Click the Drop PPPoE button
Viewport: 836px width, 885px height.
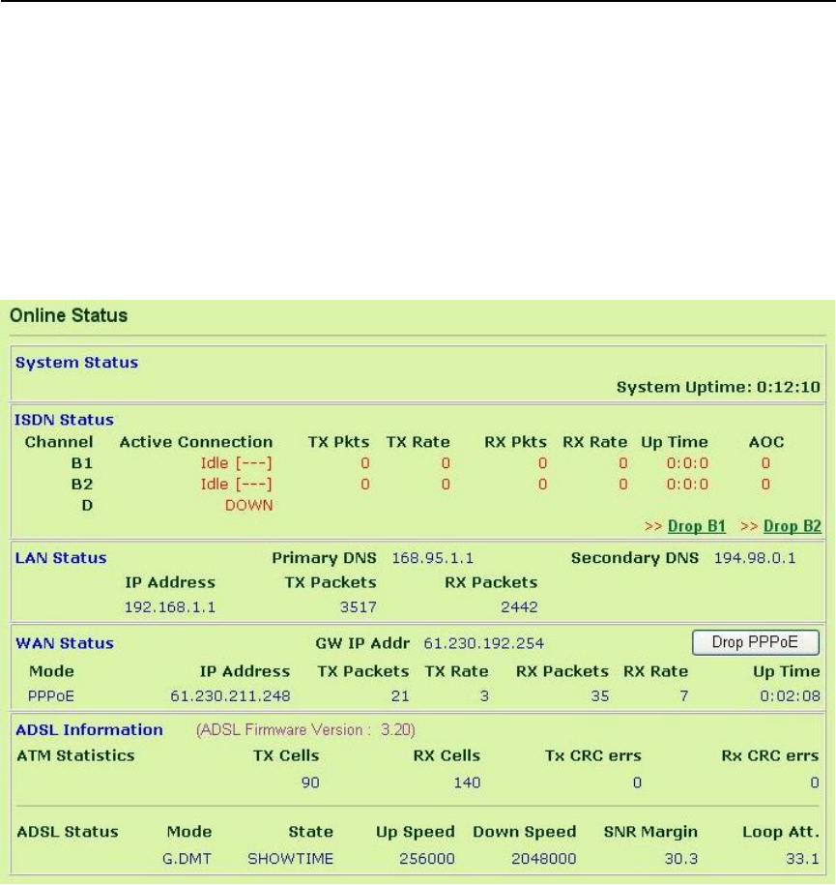point(756,642)
